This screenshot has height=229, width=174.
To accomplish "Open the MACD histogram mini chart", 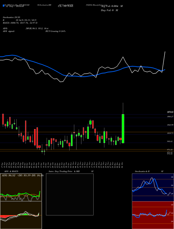I will [21, 215].
